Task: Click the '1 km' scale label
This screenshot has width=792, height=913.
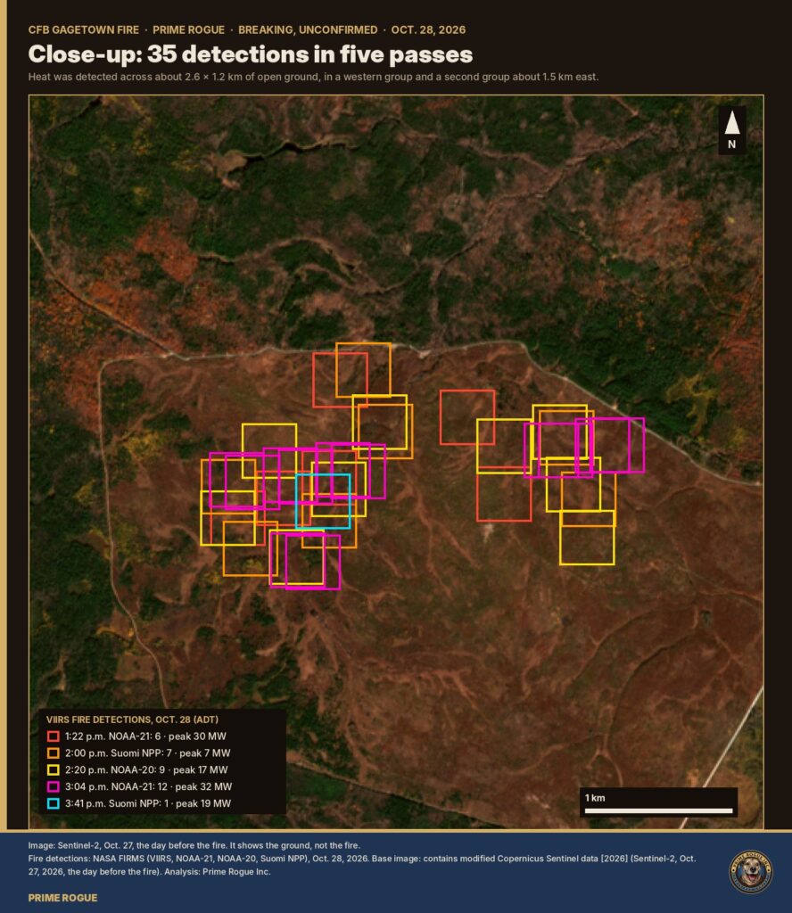Action: tap(595, 798)
